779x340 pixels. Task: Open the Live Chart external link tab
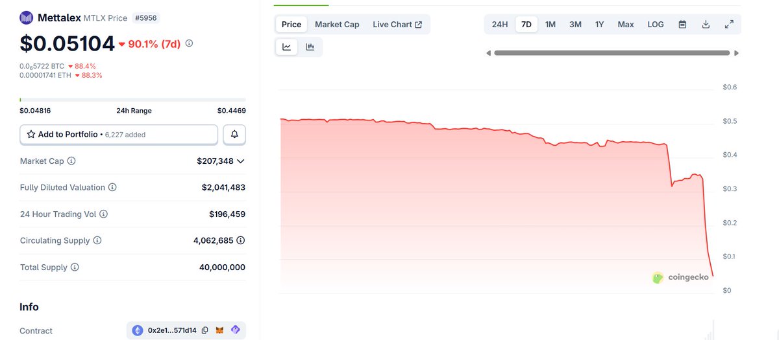point(397,25)
